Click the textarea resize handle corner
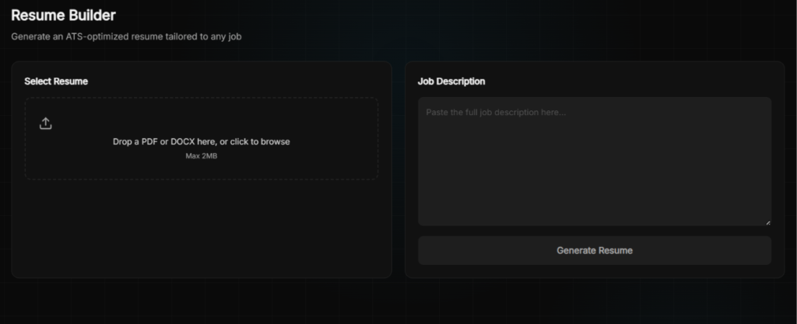This screenshot has width=797, height=324. tap(767, 222)
